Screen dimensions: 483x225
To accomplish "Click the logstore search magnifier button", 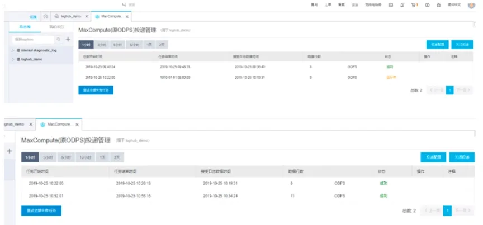I will tap(59, 40).
